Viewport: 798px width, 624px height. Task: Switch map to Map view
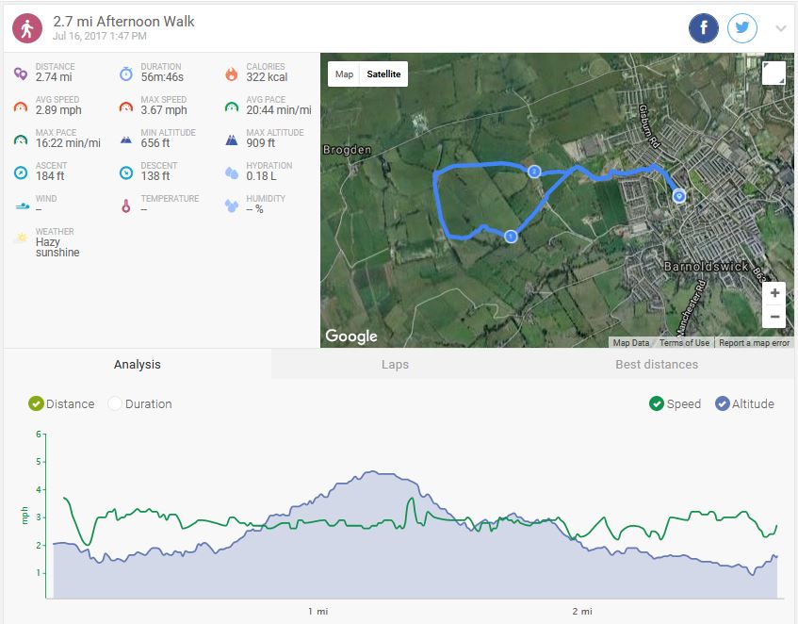coord(345,74)
